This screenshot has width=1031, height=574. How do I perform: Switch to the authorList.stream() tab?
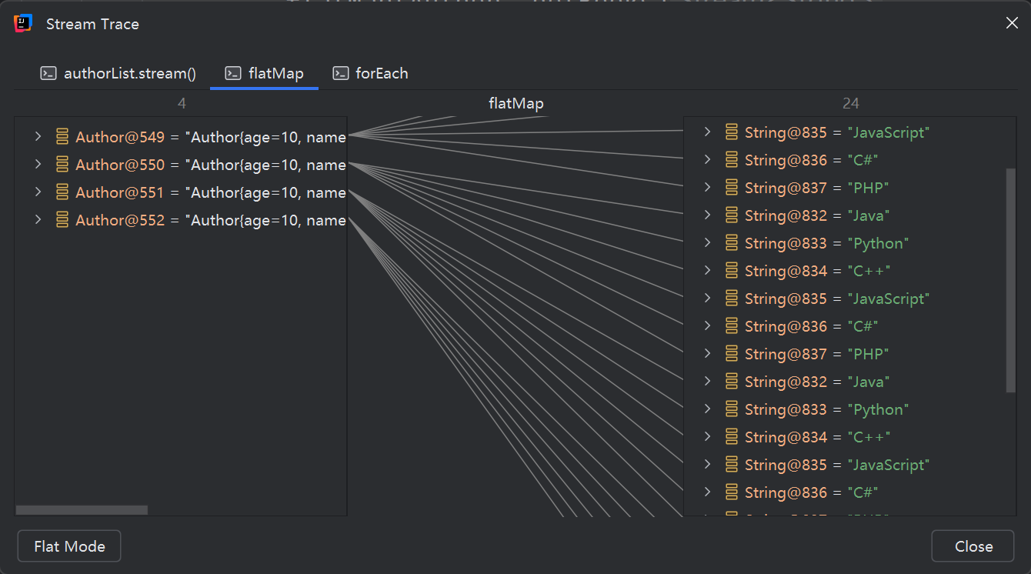click(118, 74)
